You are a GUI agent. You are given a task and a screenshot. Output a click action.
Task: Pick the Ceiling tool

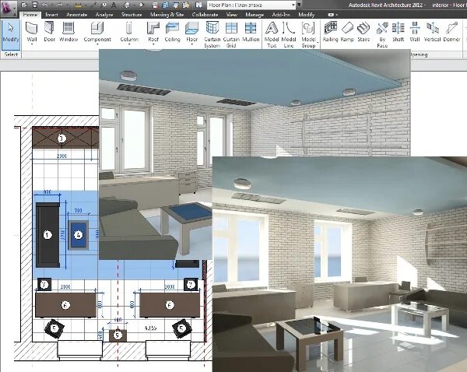point(173,32)
